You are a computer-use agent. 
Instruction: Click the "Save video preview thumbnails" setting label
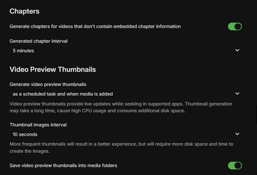(x=63, y=165)
